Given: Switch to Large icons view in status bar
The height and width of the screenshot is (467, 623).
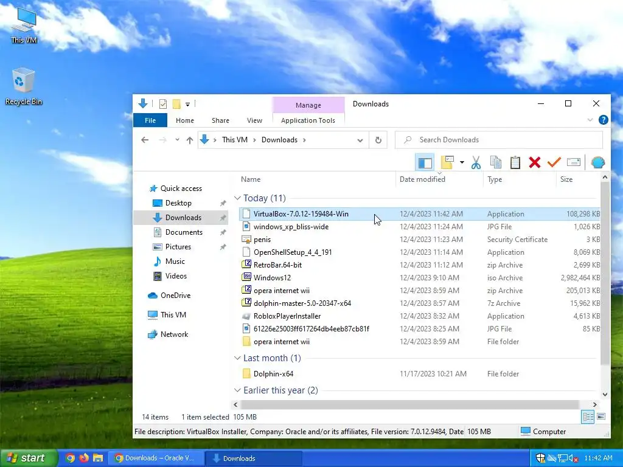Looking at the screenshot, I should 601,417.
